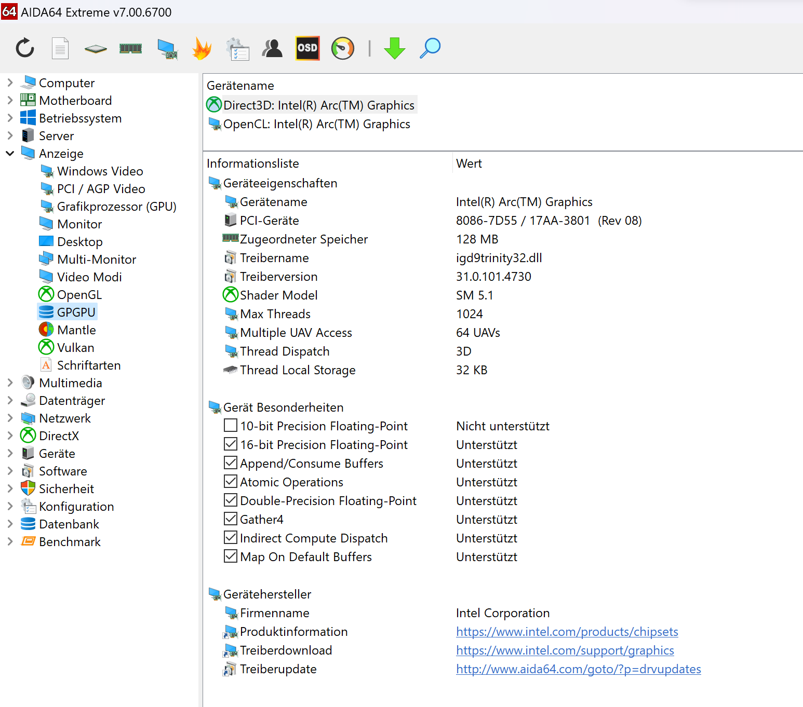Click the green download arrow icon
The width and height of the screenshot is (803, 707).
(x=395, y=48)
